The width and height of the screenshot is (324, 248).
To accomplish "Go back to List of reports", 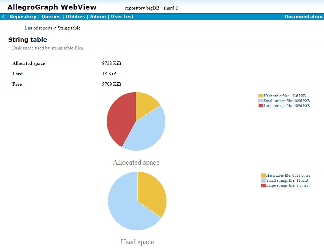I will tap(38, 28).
